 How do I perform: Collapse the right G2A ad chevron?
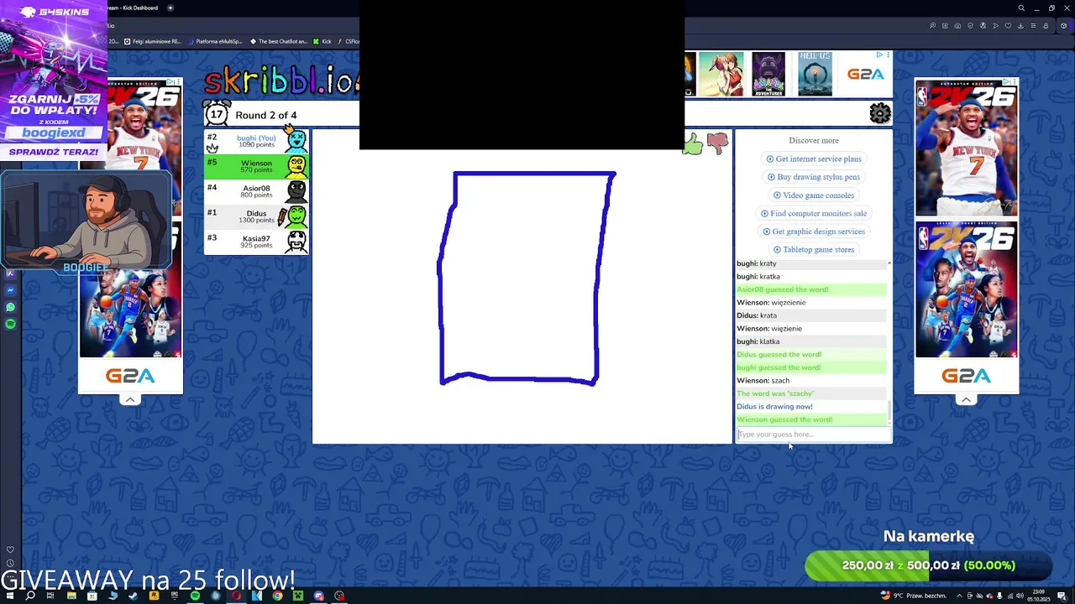tap(967, 399)
